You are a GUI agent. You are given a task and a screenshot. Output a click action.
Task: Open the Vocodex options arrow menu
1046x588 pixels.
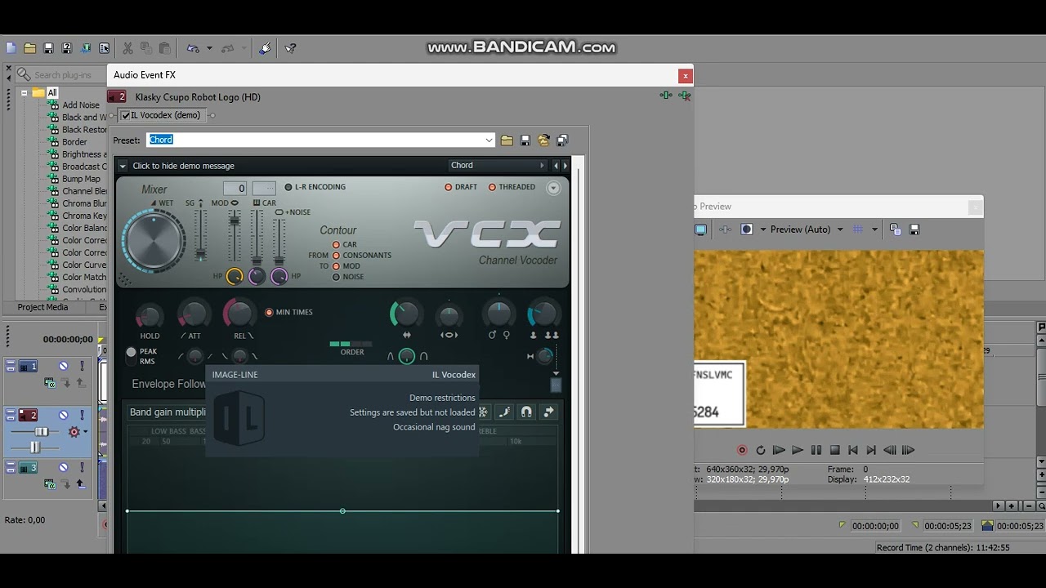coord(123,166)
